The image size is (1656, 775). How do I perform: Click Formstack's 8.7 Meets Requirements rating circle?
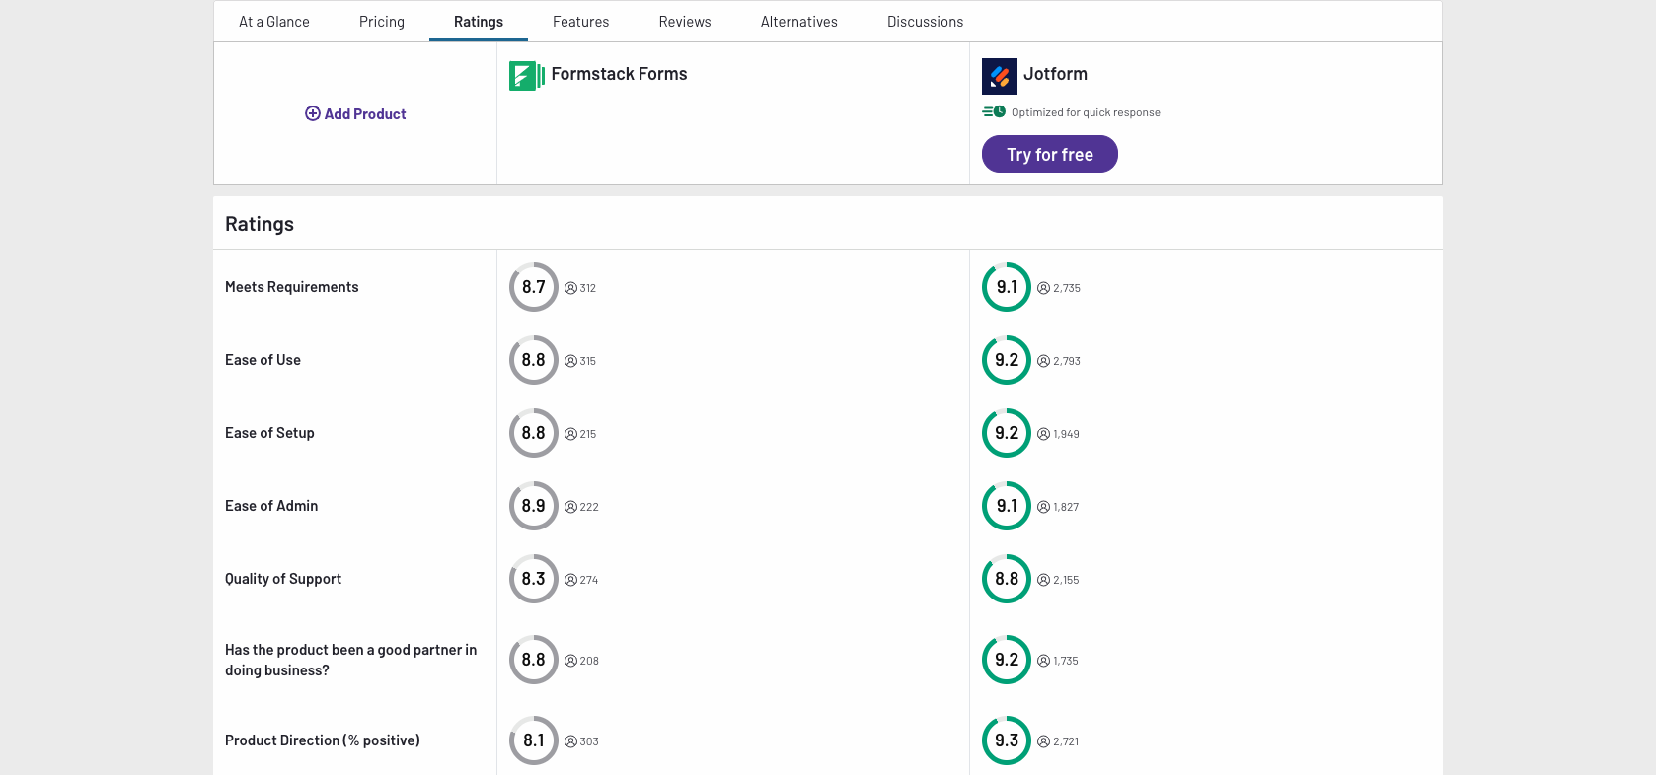[534, 287]
